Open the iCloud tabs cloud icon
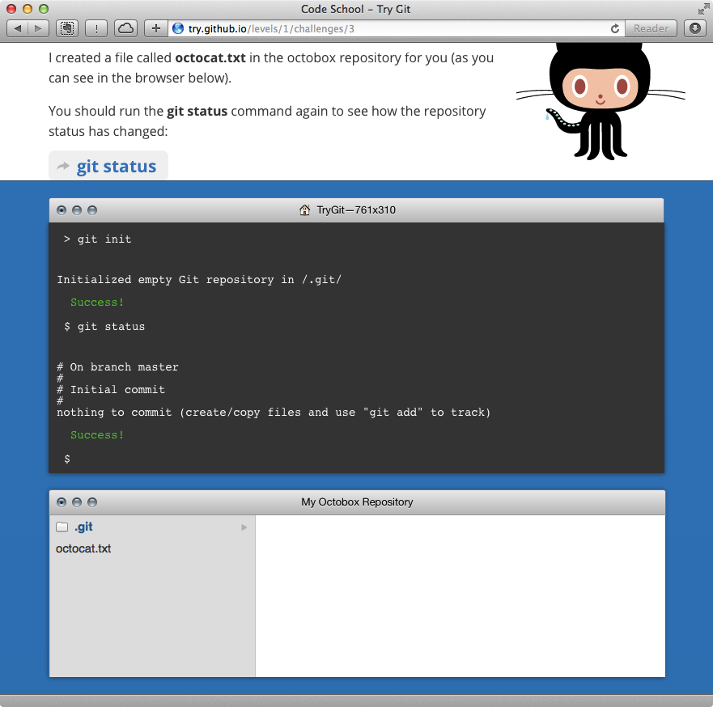713x707 pixels. tap(125, 28)
